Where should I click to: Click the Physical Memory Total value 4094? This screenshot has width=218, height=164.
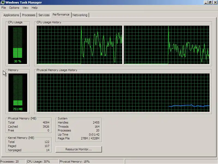[46, 122]
